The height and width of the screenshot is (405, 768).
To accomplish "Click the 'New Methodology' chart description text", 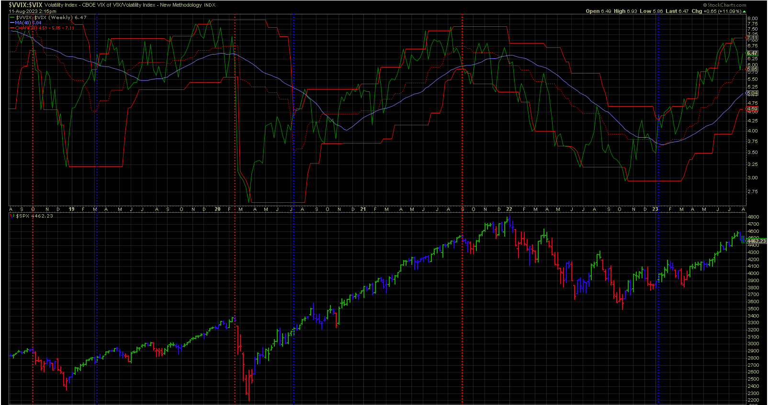I will [x=181, y=5].
